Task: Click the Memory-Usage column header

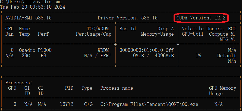Action: [x=157, y=34]
